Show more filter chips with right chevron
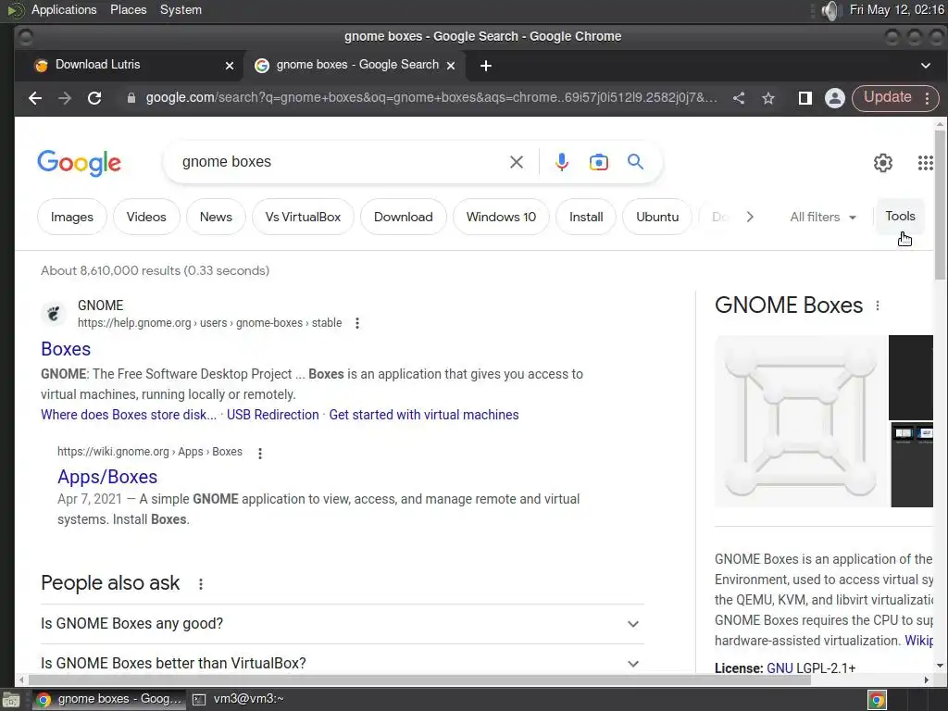The height and width of the screenshot is (711, 948). (750, 217)
